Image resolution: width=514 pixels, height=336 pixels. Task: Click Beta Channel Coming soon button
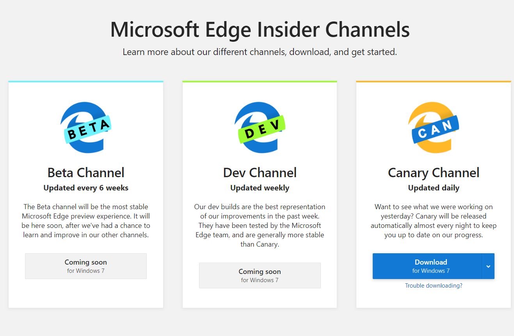click(86, 266)
